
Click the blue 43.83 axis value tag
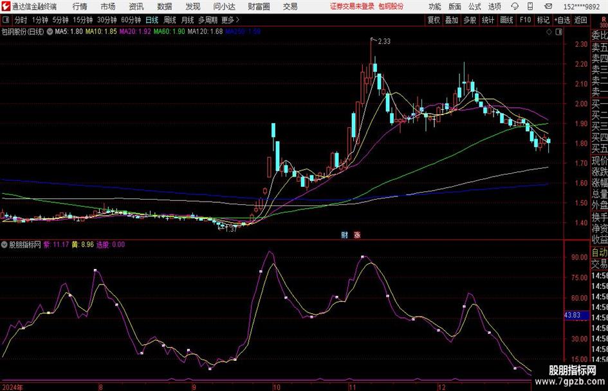[x=576, y=315]
